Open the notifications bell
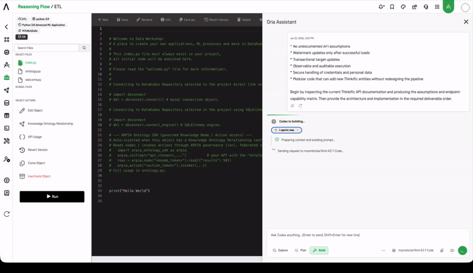 tap(381, 6)
